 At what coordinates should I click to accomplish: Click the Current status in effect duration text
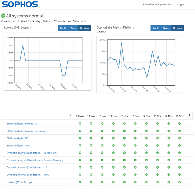tap(44, 21)
